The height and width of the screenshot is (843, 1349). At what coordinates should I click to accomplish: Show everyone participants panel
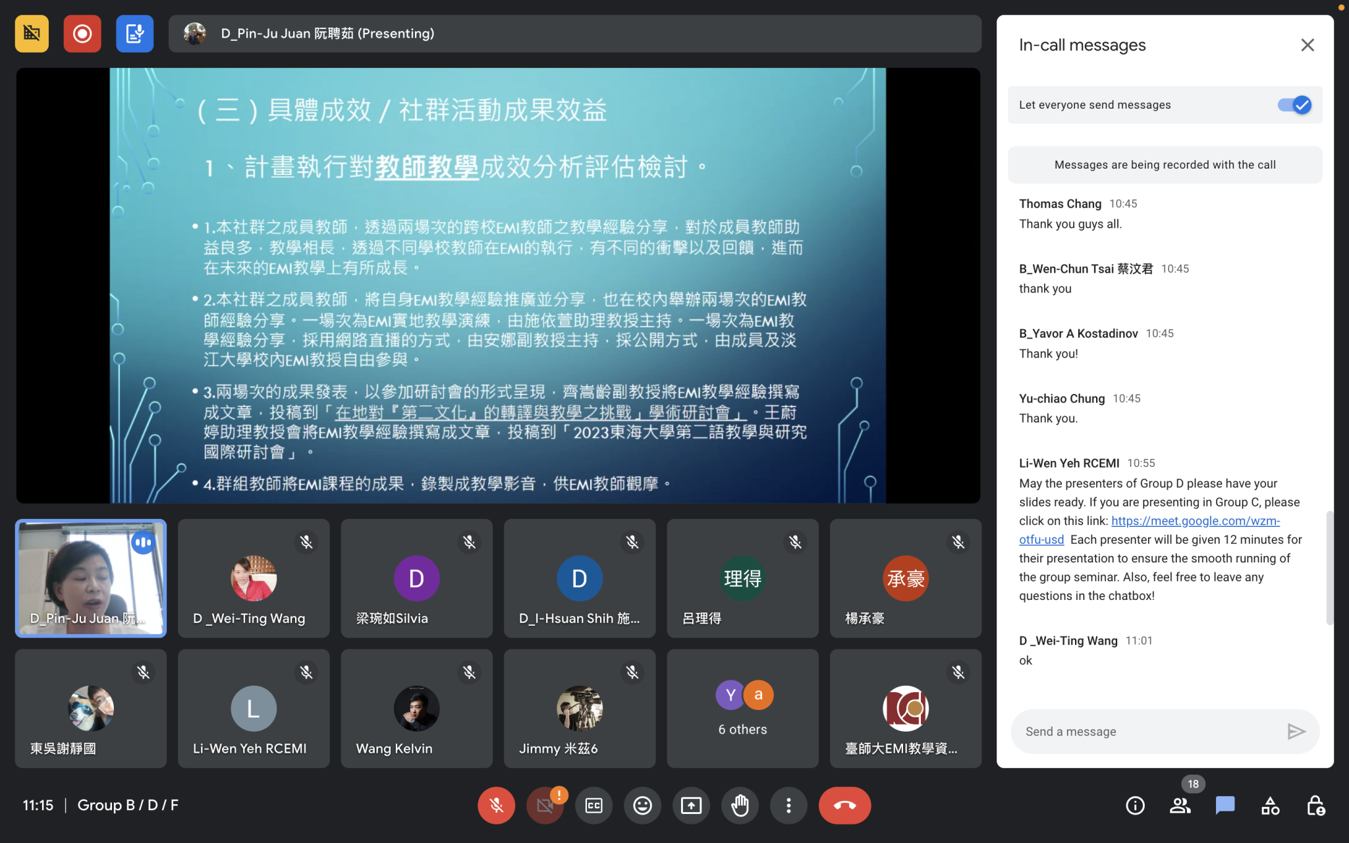click(x=1180, y=805)
